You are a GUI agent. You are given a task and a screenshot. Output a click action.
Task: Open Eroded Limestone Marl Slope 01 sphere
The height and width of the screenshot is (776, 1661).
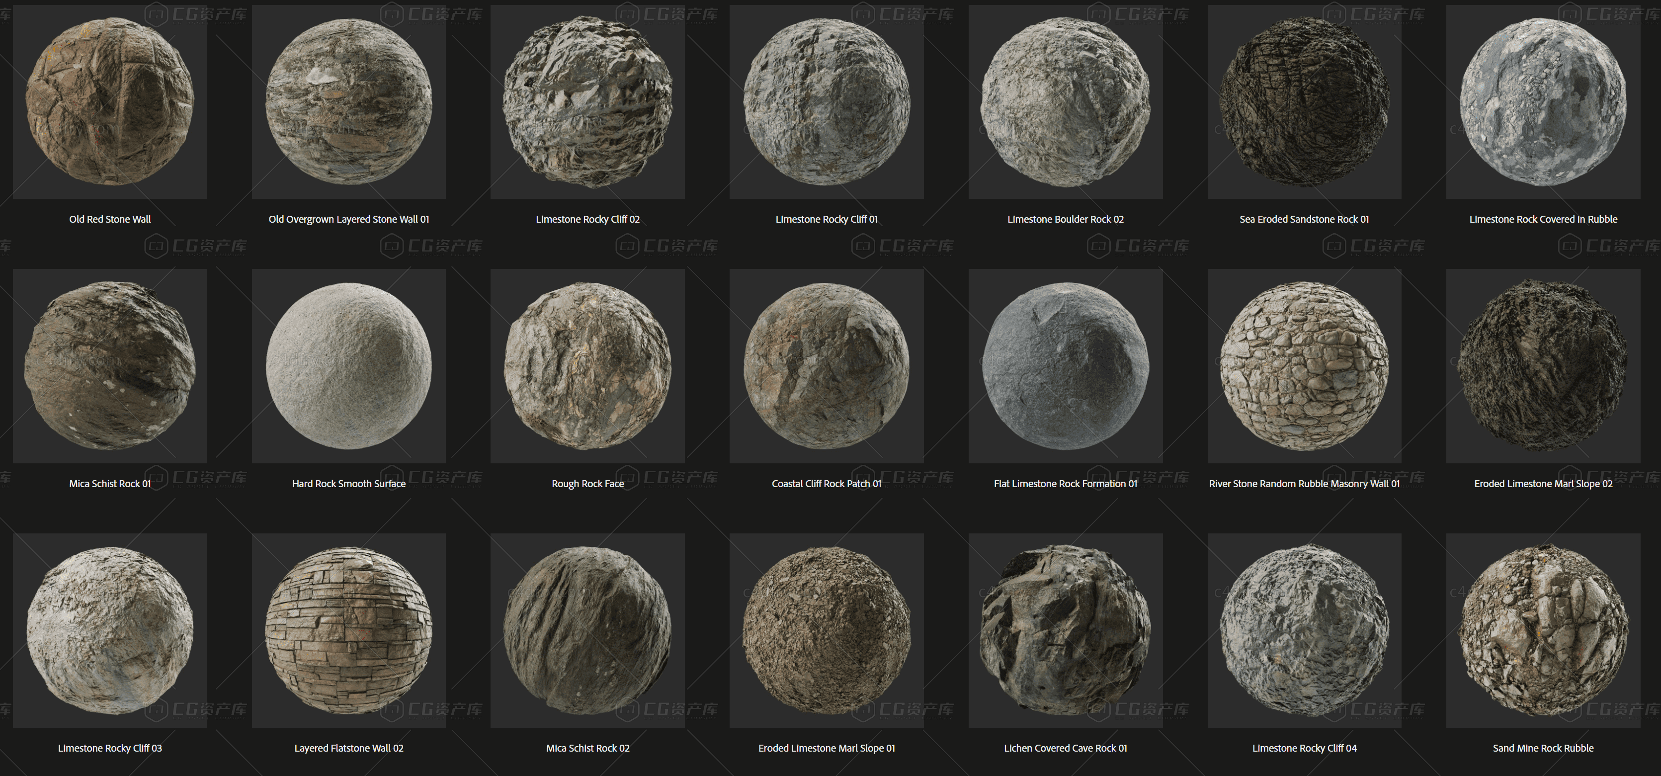click(x=827, y=630)
